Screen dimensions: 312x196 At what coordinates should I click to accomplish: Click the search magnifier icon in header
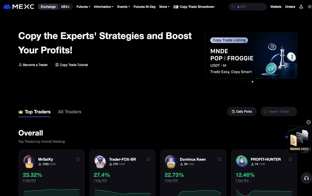[233, 7]
